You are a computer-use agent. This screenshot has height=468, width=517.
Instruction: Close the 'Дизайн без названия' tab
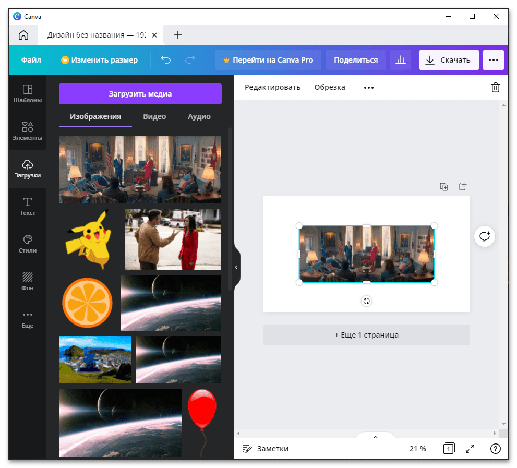click(154, 35)
